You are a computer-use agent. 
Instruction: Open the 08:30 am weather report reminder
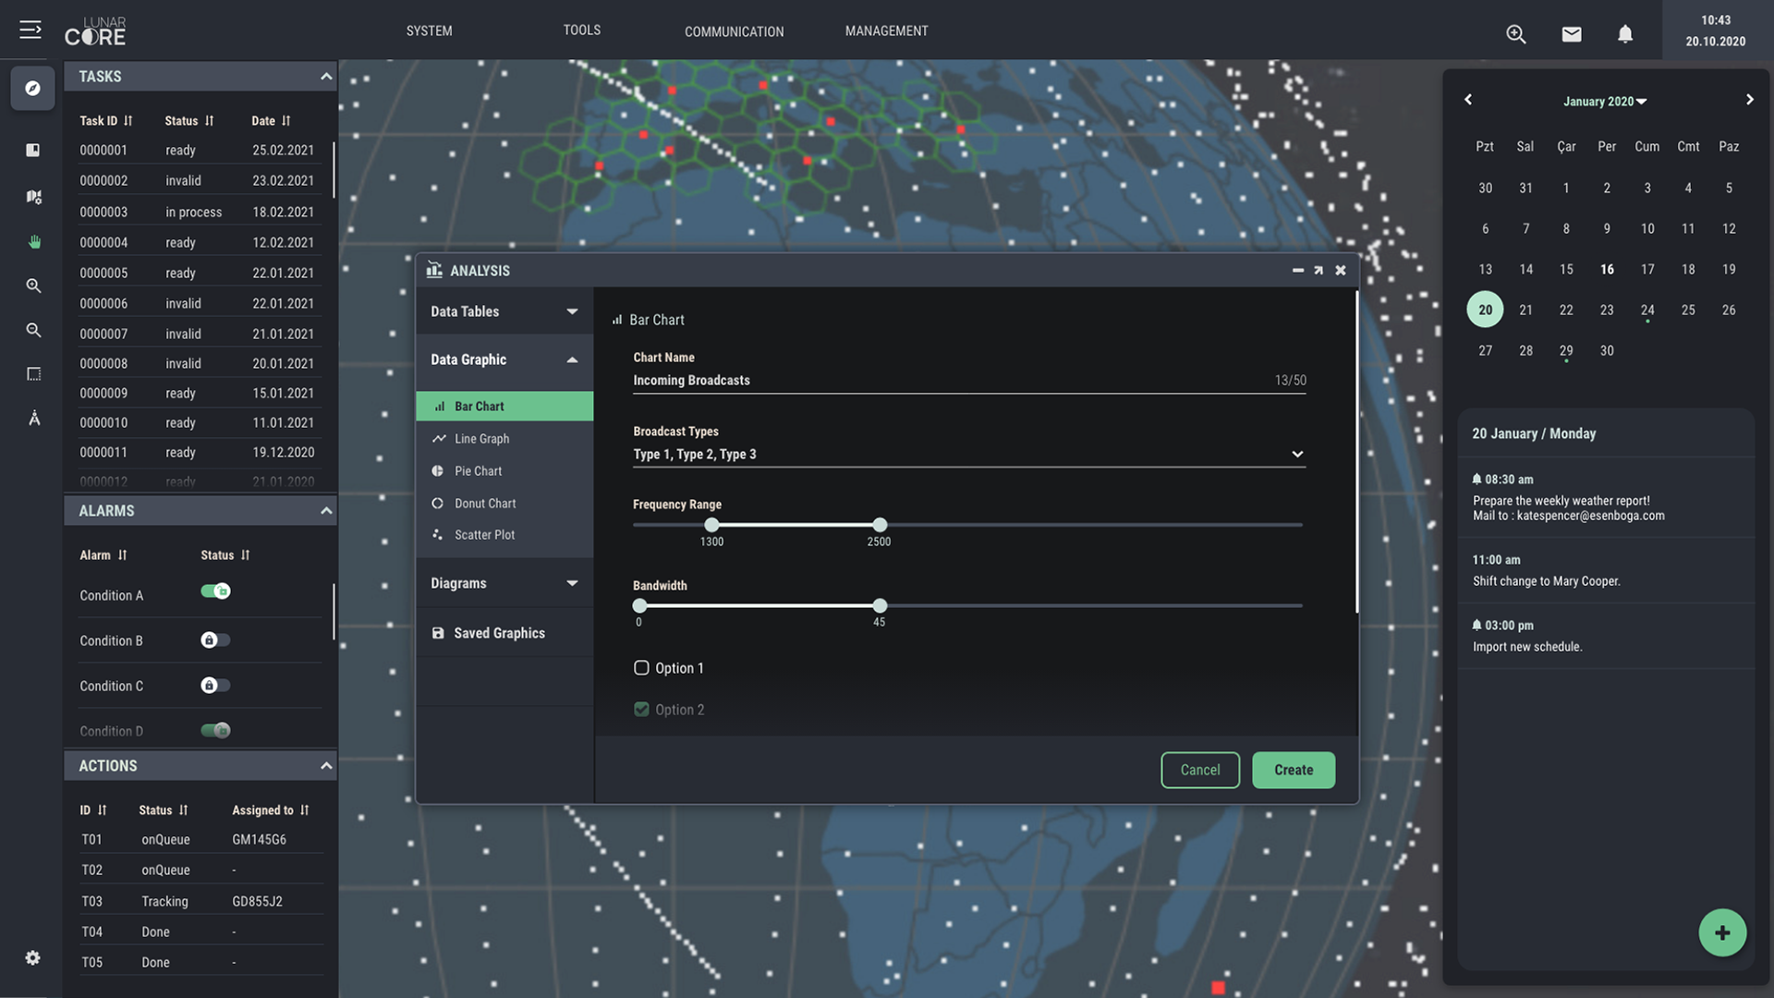click(1606, 497)
